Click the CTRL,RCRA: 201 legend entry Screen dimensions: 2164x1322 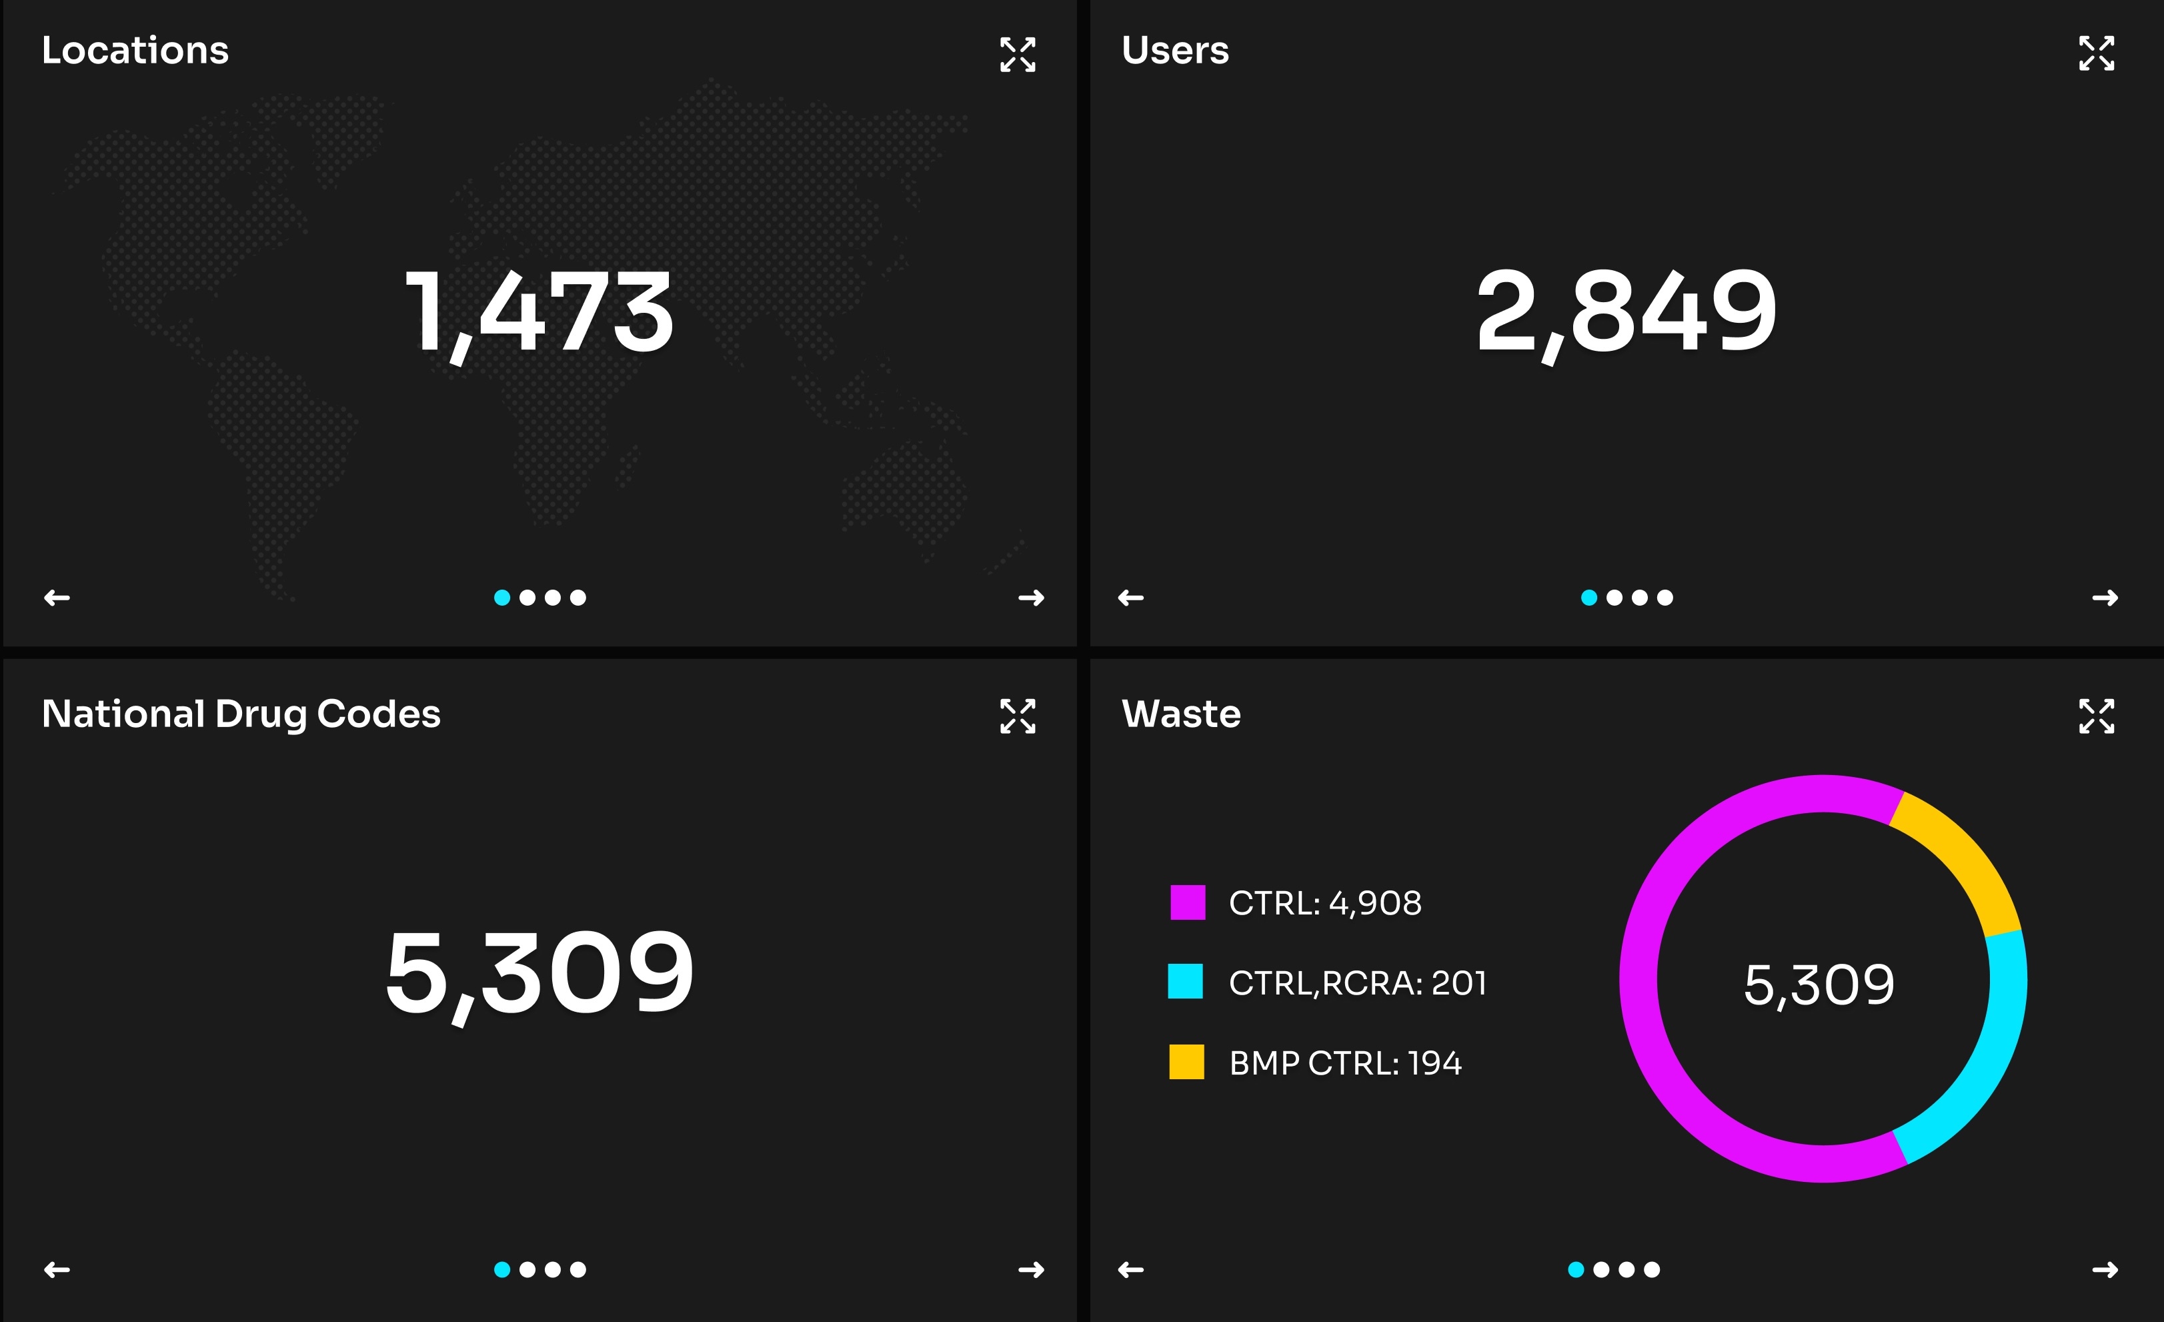1357,983
